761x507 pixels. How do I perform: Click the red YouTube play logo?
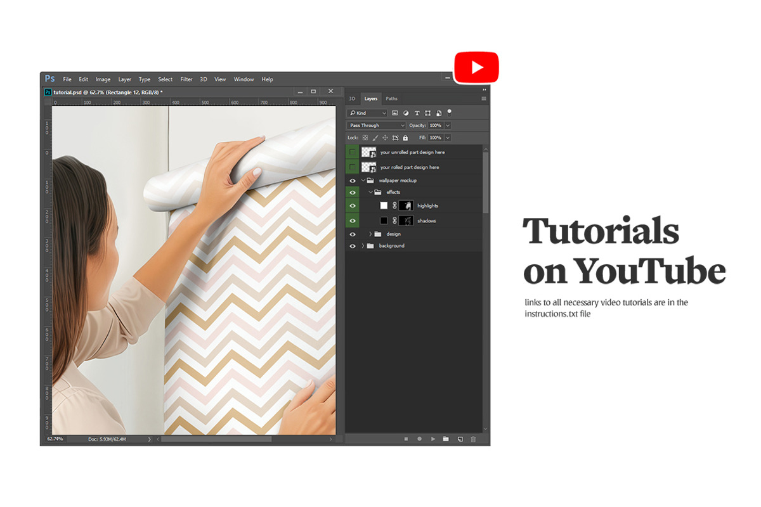476,67
